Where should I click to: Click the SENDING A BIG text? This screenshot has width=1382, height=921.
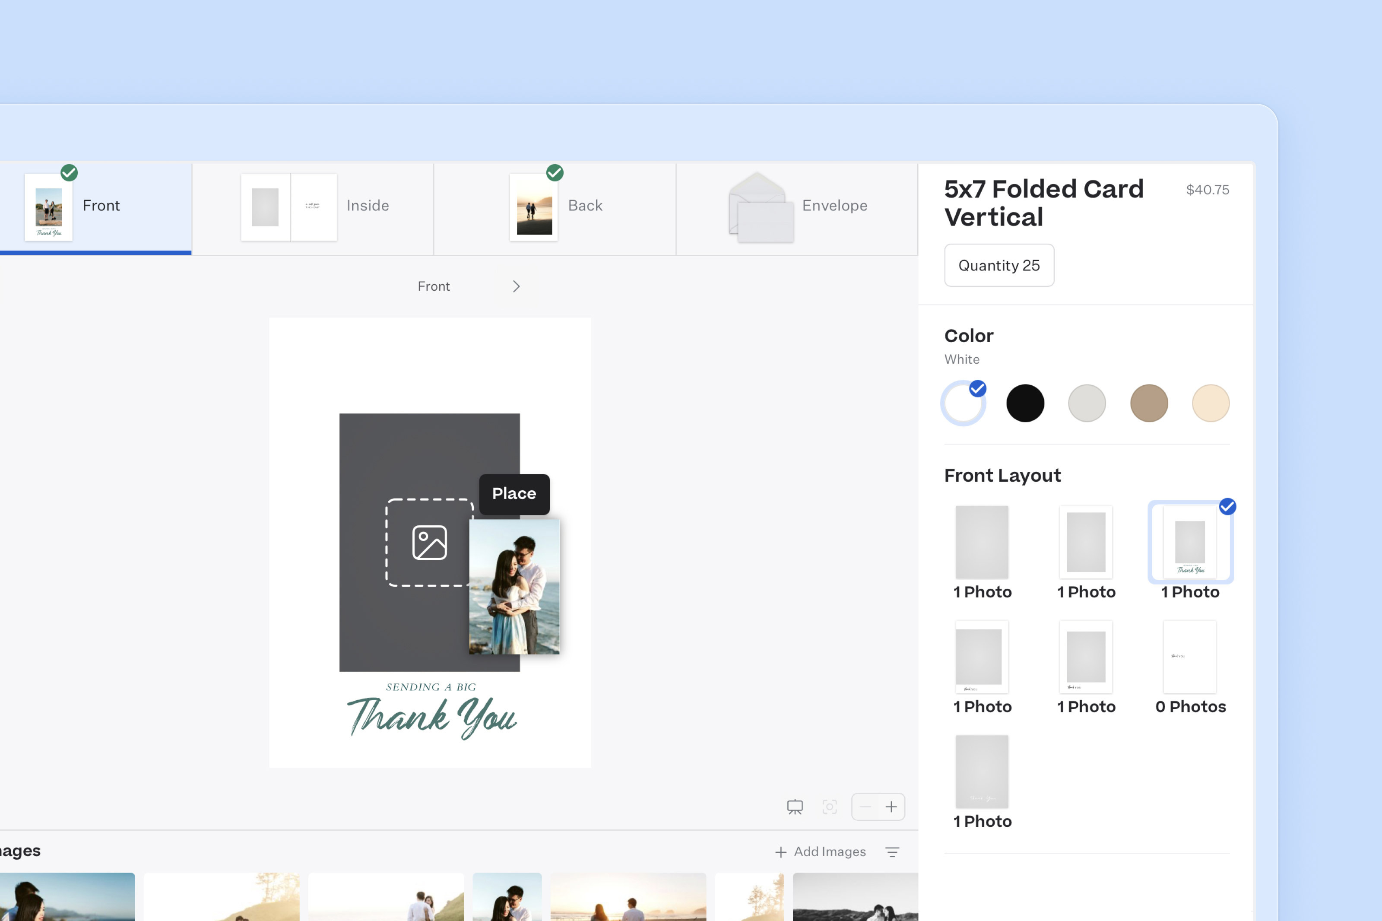point(431,687)
